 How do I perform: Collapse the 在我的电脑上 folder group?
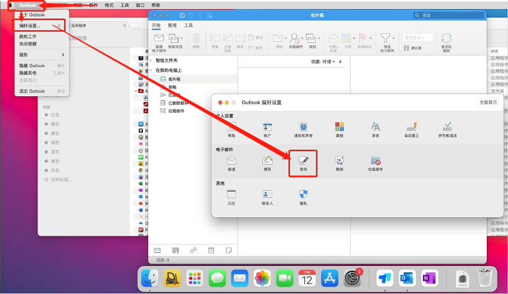click(x=151, y=70)
